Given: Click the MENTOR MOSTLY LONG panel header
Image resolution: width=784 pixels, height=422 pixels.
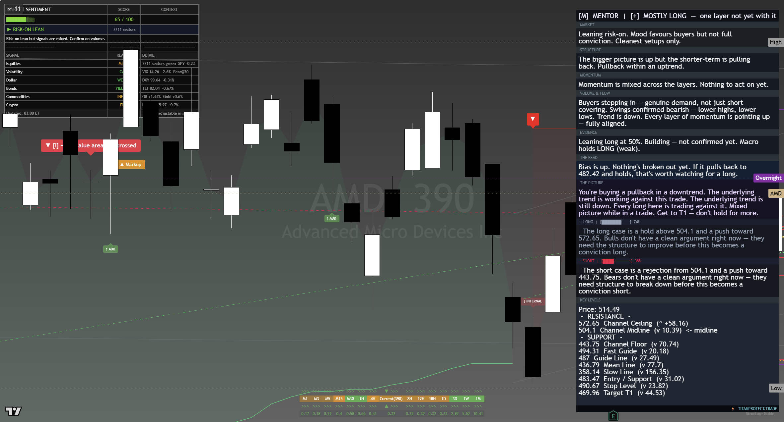Looking at the screenshot, I should coord(677,16).
